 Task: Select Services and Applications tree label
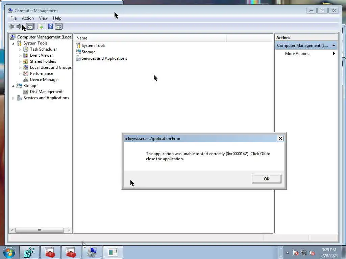tap(46, 98)
